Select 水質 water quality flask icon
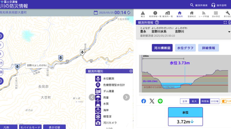Image resolution: width=231 pixels, height=129 pixels. (98, 104)
